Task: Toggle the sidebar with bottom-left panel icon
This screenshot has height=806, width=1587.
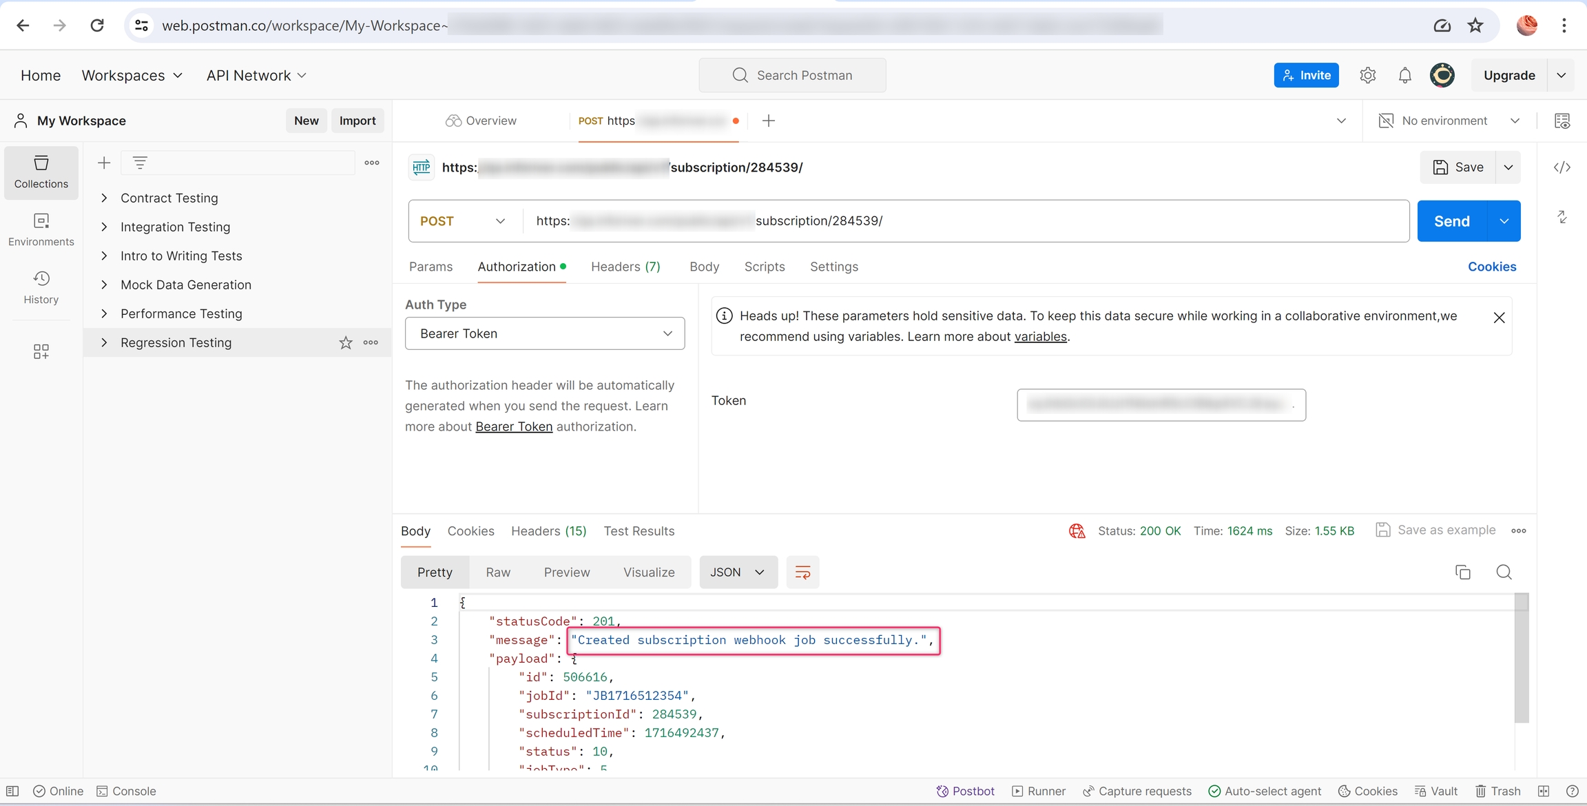Action: (12, 791)
